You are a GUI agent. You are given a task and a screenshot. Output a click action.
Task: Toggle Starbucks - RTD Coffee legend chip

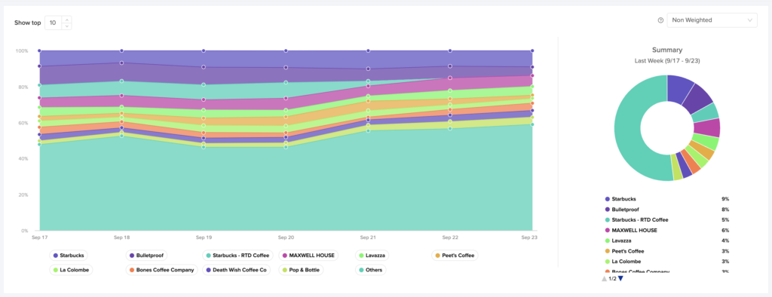(x=237, y=256)
